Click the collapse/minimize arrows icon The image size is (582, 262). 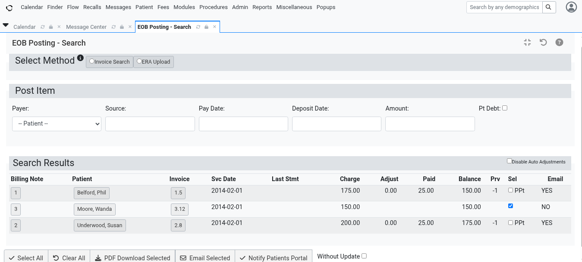527,43
